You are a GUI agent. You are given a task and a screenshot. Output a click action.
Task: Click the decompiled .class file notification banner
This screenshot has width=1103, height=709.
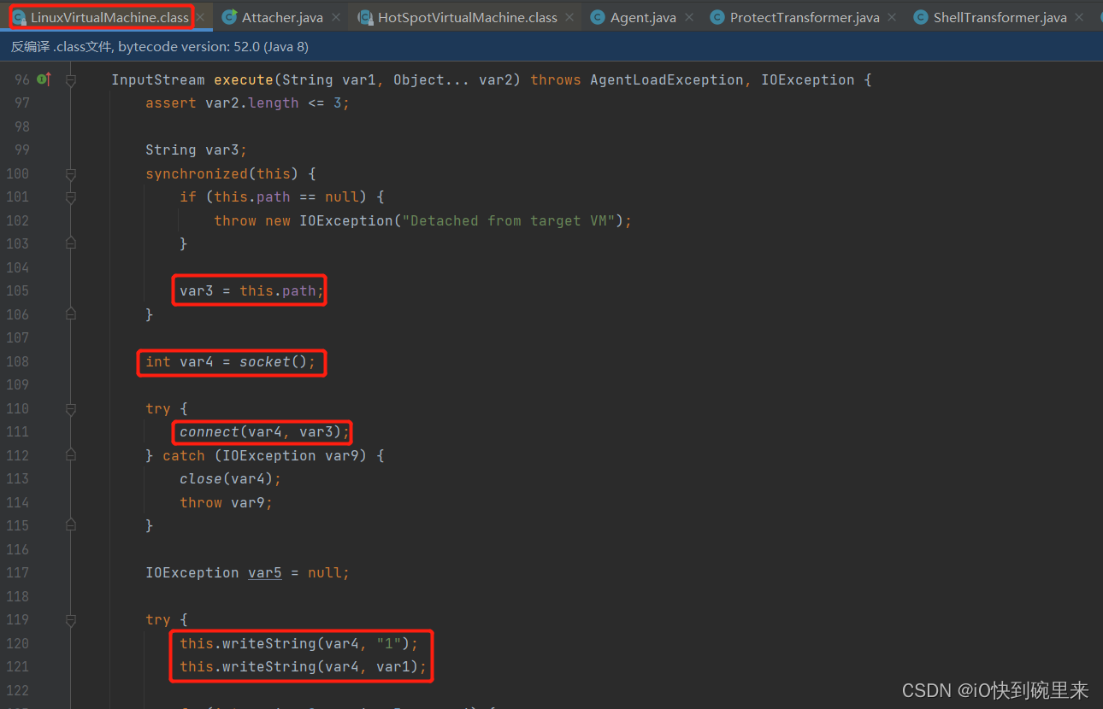pos(551,47)
